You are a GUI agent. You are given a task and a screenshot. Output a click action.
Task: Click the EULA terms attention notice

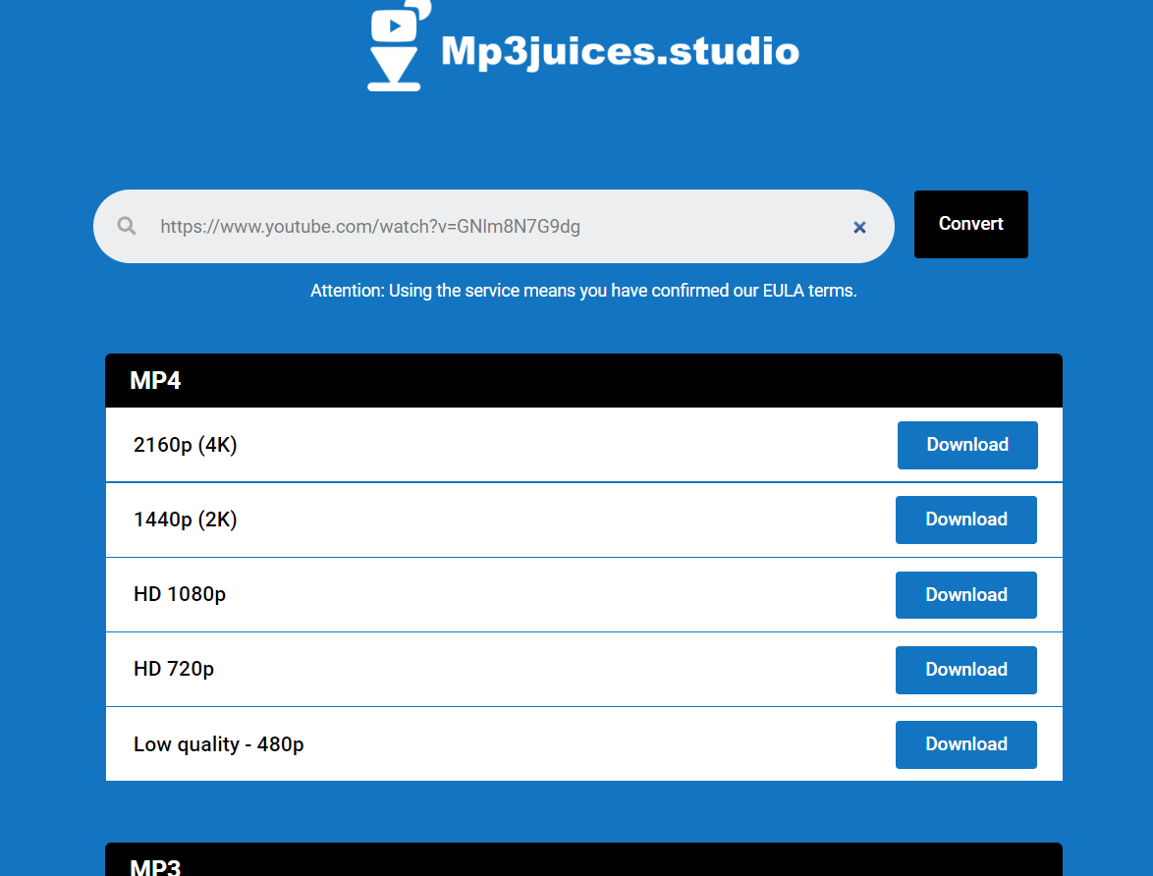pos(583,291)
